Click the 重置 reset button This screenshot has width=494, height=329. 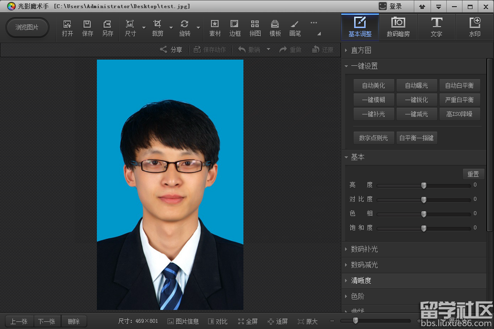pos(473,174)
